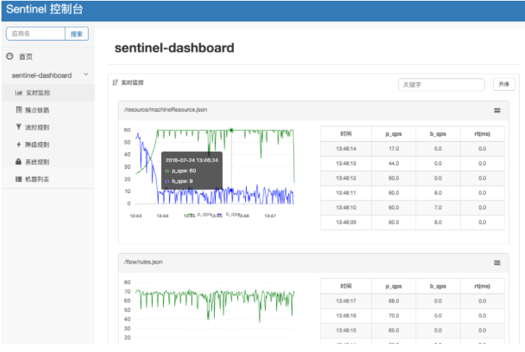Click the 13:48:10 time cell
This screenshot has height=352, width=525.
tap(346, 208)
